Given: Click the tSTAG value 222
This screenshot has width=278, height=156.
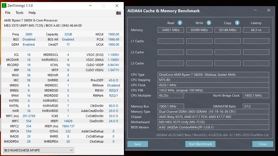Looking at the screenshot, I should coord(68,131).
